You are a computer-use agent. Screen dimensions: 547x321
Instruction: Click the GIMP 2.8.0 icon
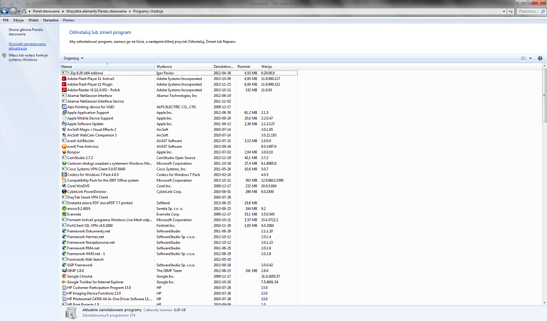(64, 271)
